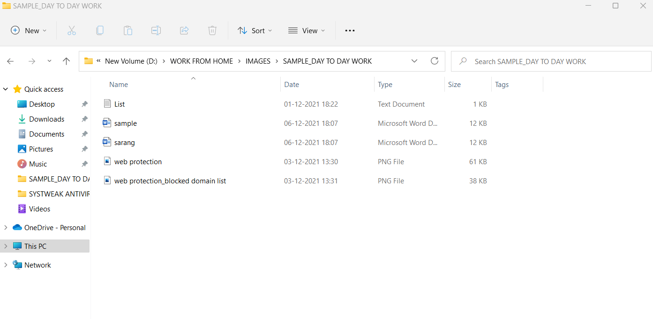Sort files by the Size column header
The width and height of the screenshot is (653, 319).
pos(454,84)
